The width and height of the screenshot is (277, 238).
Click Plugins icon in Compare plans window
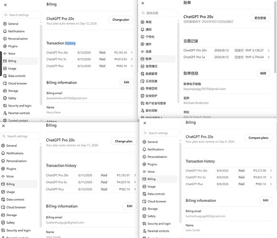(x=144, y=164)
